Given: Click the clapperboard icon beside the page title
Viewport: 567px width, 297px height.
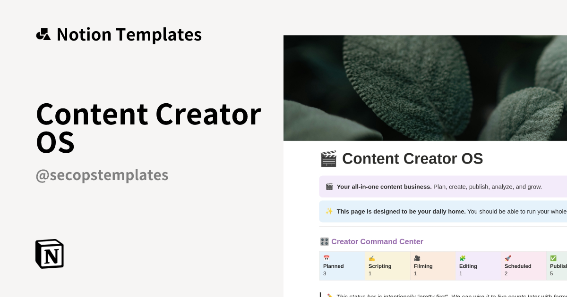Looking at the screenshot, I should click(x=328, y=159).
